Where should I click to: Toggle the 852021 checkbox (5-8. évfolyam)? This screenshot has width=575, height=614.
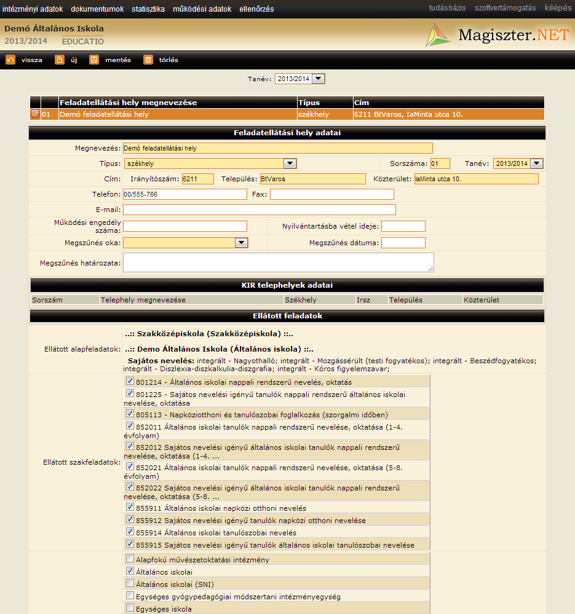[130, 466]
